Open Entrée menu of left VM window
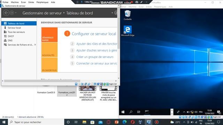 coord(31,2)
